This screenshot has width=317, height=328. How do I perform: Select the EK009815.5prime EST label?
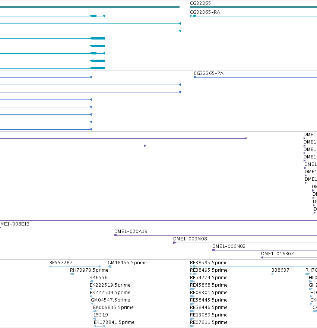point(113,307)
